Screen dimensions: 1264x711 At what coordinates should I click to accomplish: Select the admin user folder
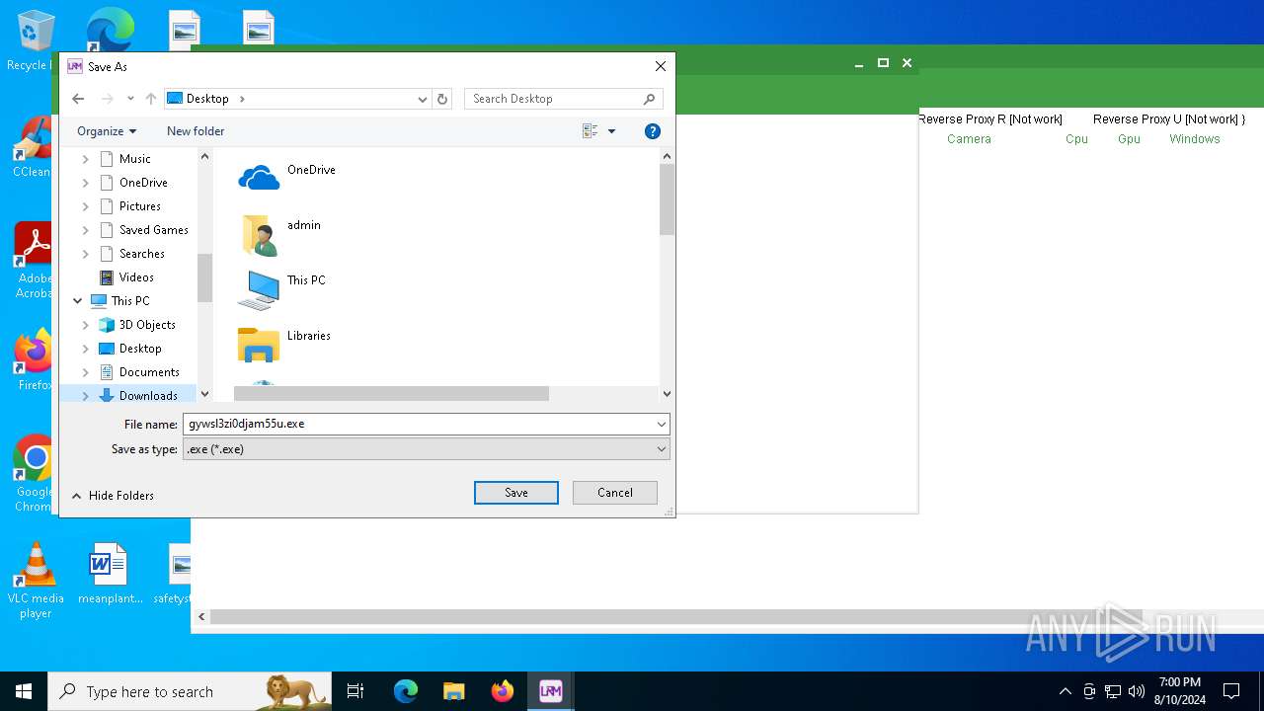click(281, 234)
